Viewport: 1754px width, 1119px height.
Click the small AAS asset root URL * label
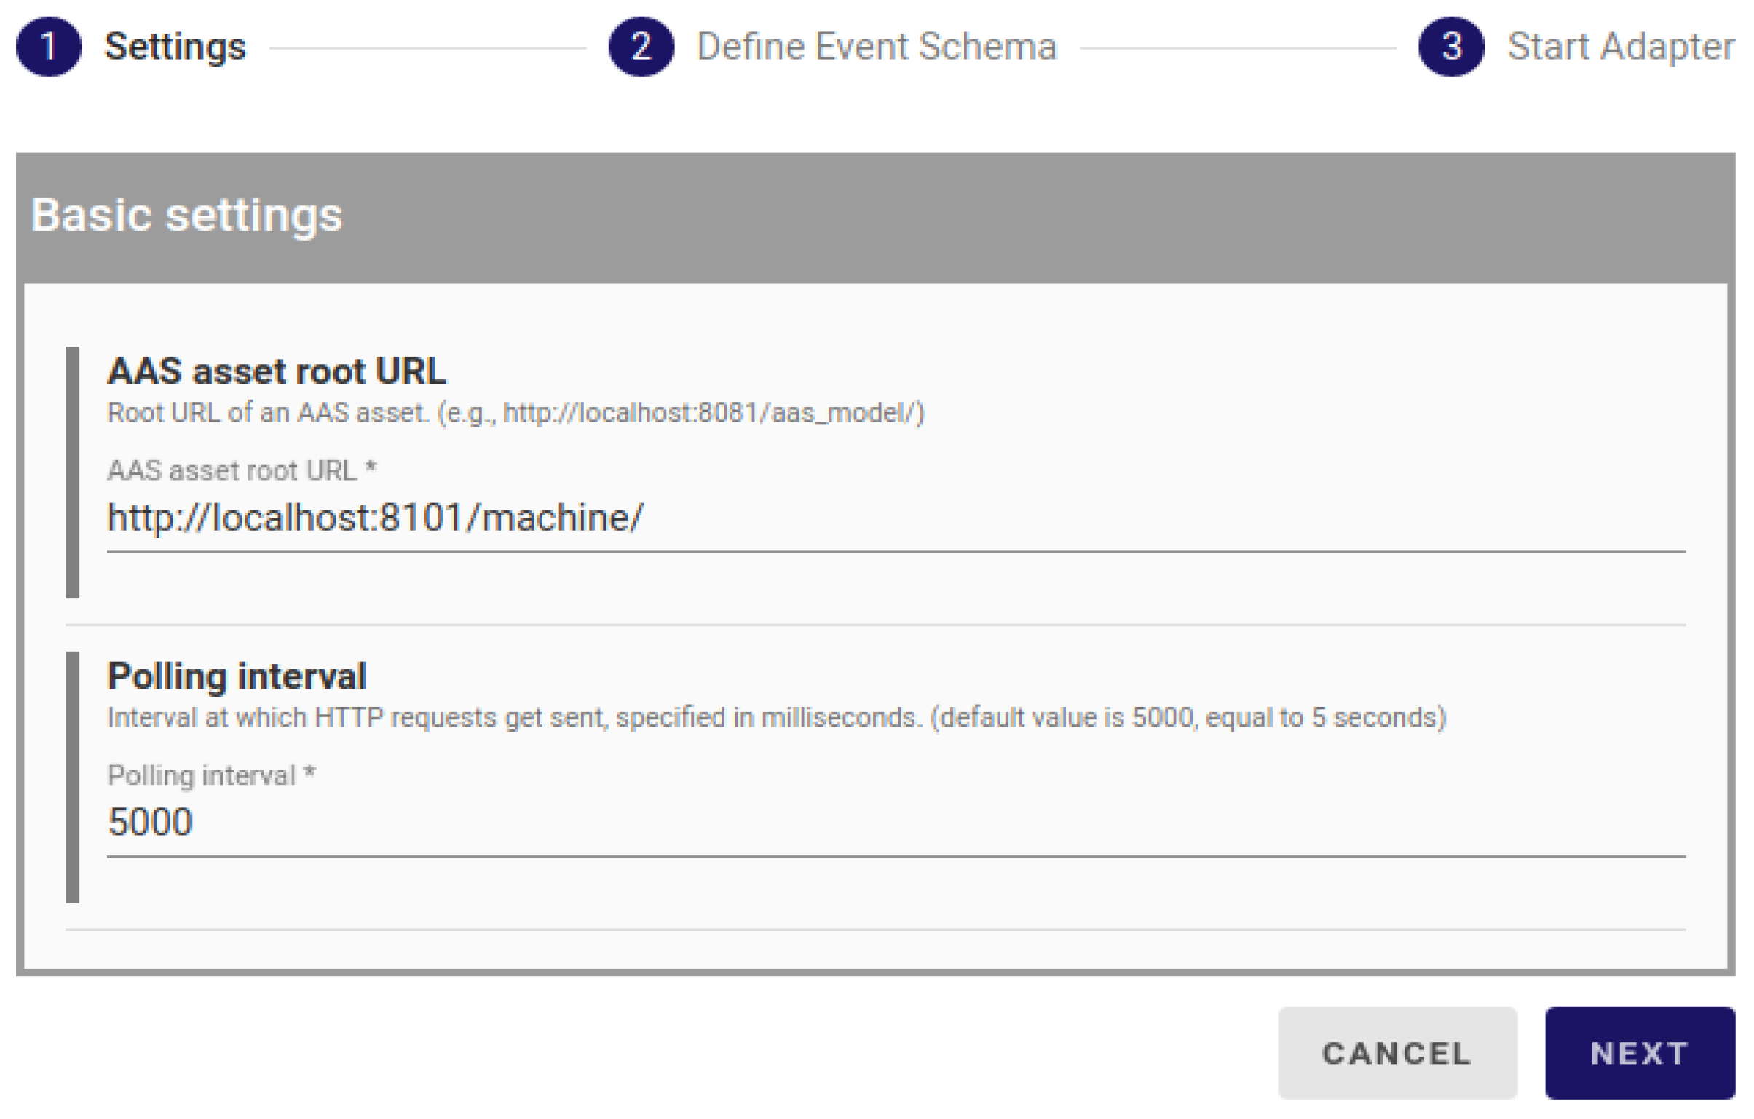[x=242, y=470]
